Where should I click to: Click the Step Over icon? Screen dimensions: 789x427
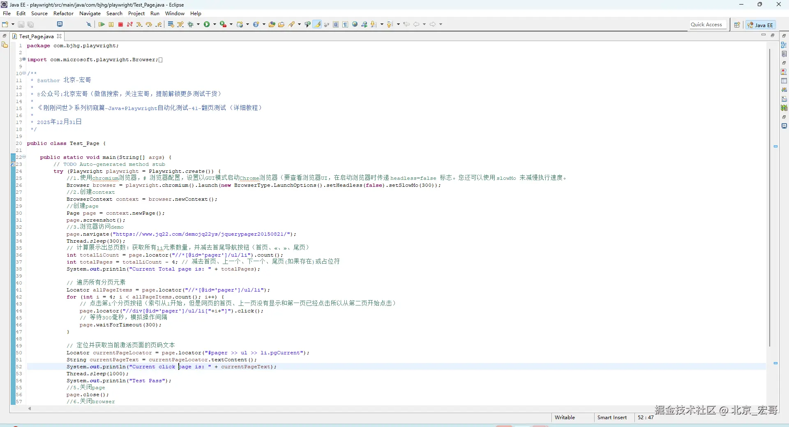pyautogui.click(x=149, y=25)
